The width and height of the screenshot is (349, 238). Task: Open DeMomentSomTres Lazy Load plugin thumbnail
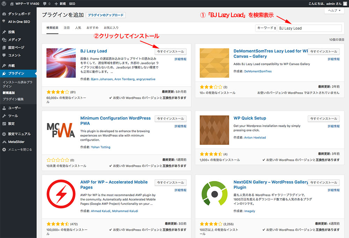(x=214, y=63)
